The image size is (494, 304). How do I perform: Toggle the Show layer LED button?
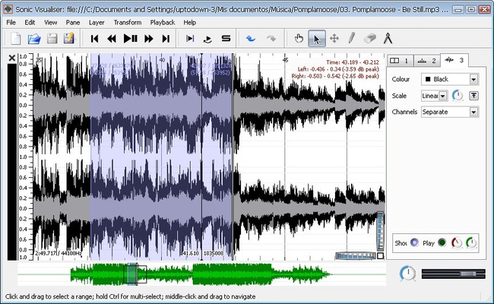click(415, 242)
